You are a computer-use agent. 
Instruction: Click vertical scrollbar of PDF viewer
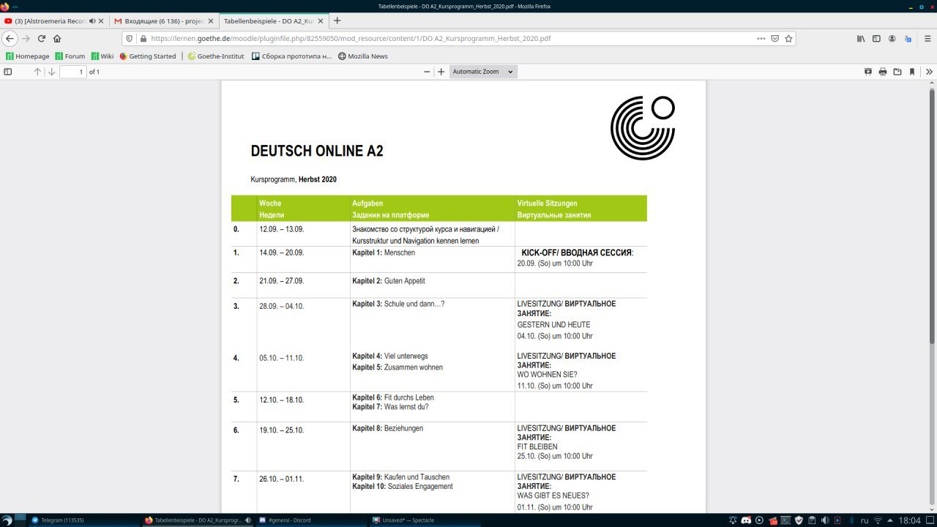point(933,216)
